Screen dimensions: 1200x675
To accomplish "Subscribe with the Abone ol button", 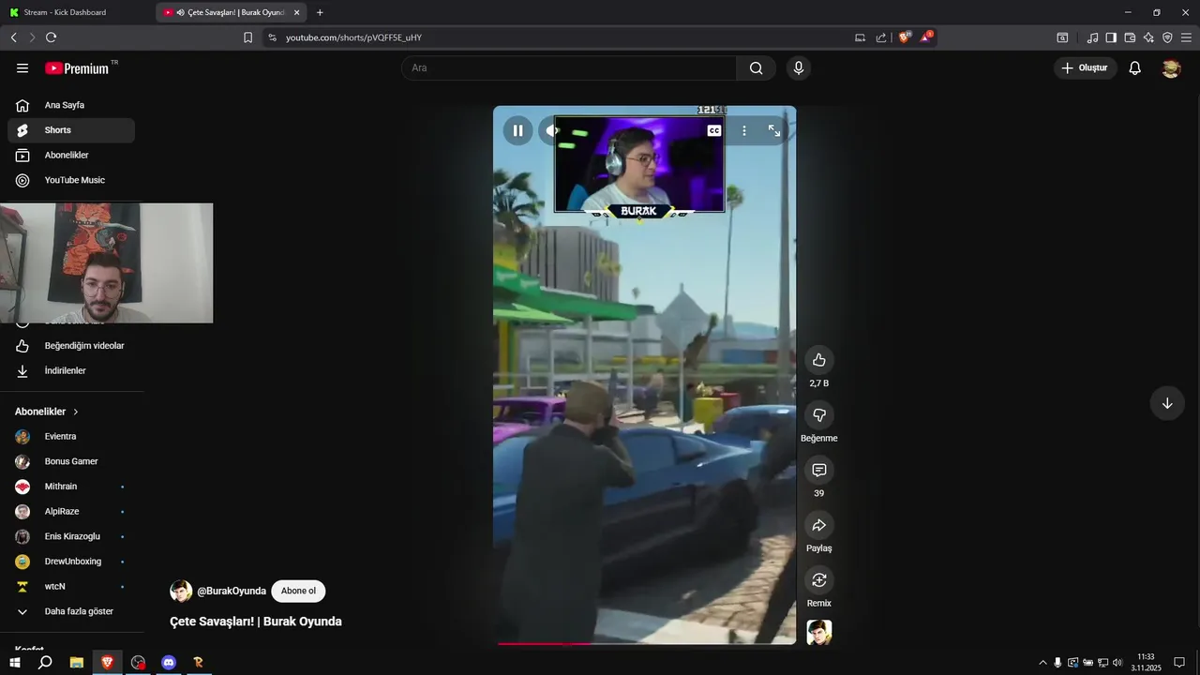I will (x=298, y=591).
